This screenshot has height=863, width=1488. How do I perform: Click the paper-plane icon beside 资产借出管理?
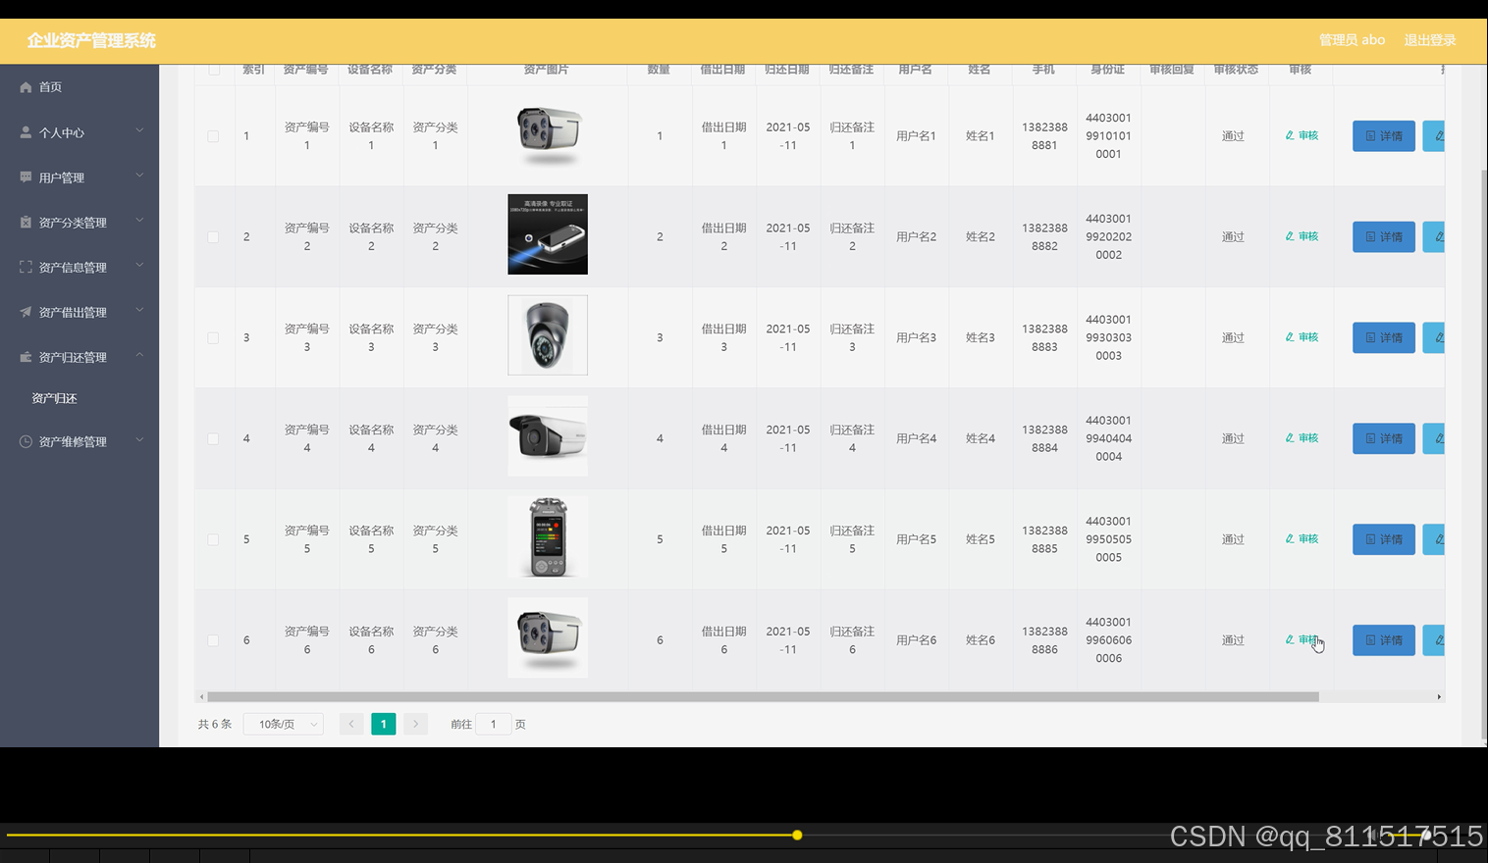pos(26,312)
